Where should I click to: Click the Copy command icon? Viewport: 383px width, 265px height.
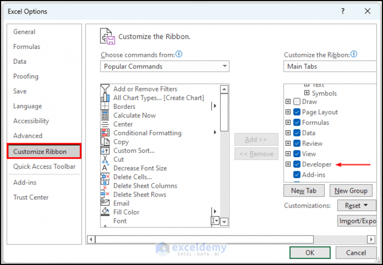click(105, 142)
